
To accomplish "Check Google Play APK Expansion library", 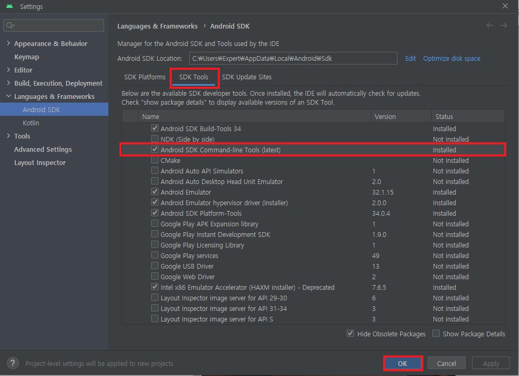I will [154, 223].
